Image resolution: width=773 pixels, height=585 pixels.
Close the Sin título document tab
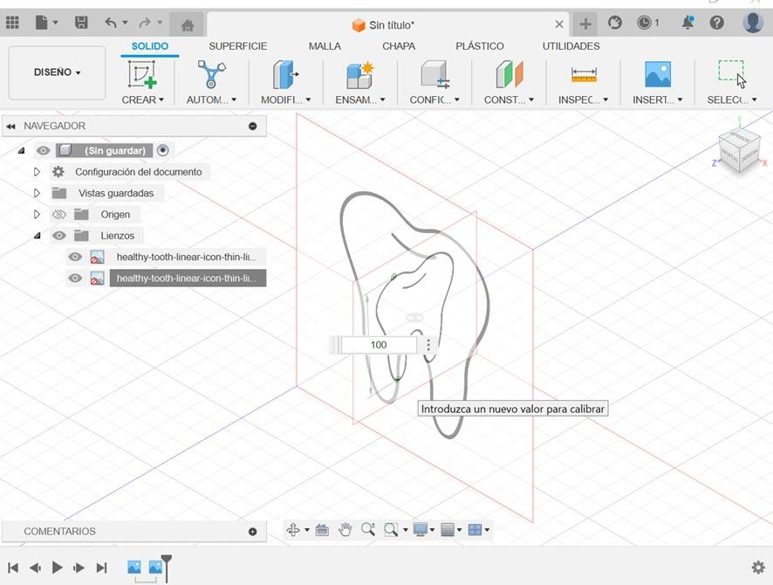[559, 24]
